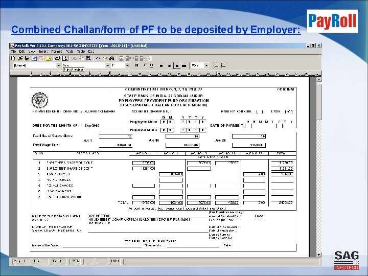This screenshot has height=276, width=368.
Task: Click the SAG Infotech logo
Action: (347, 260)
